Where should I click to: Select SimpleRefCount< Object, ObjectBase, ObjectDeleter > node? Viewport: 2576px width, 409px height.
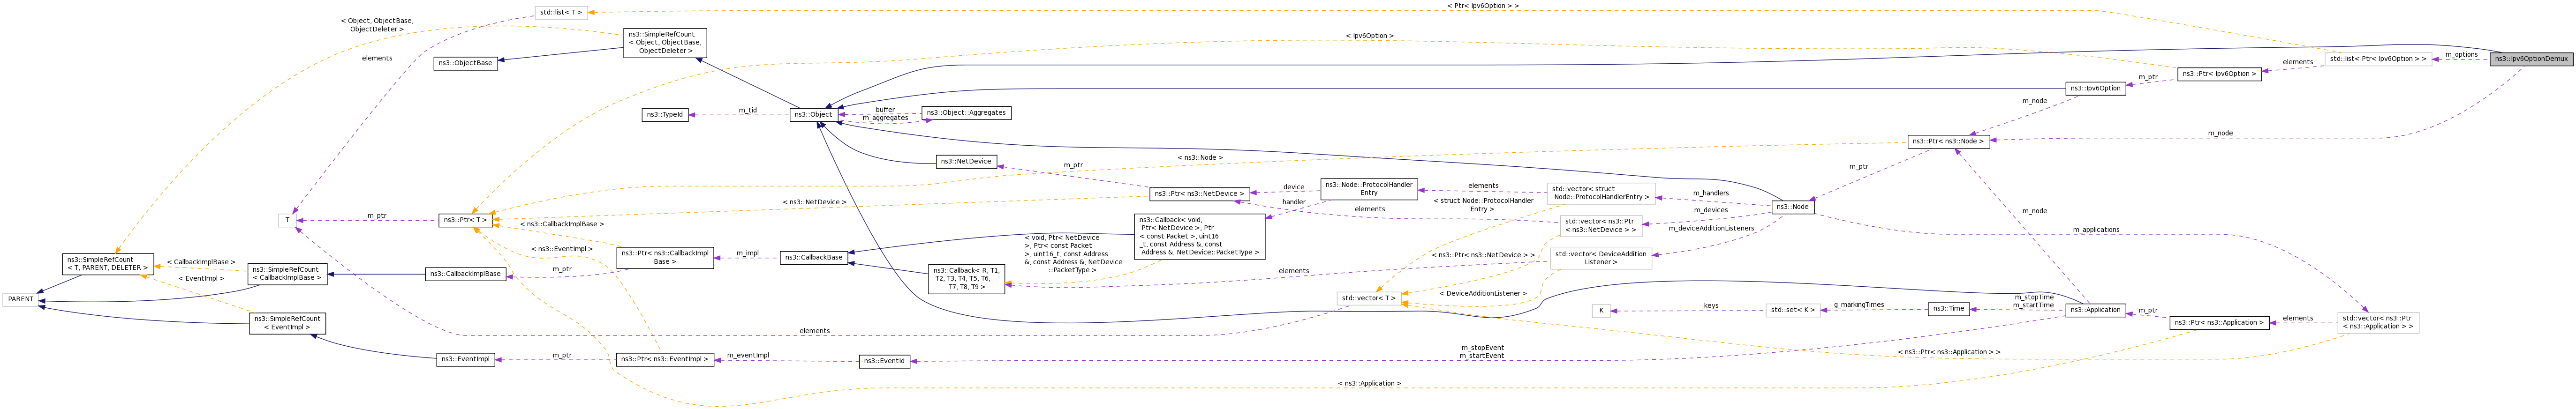coord(665,43)
